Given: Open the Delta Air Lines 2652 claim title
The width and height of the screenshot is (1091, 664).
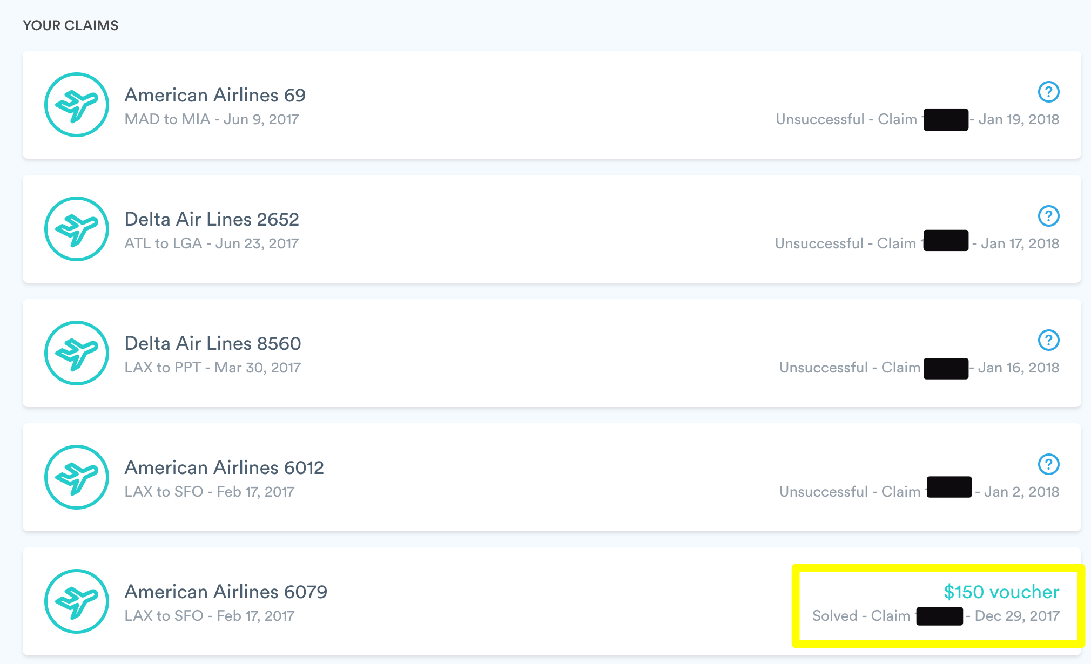Looking at the screenshot, I should pyautogui.click(x=212, y=219).
